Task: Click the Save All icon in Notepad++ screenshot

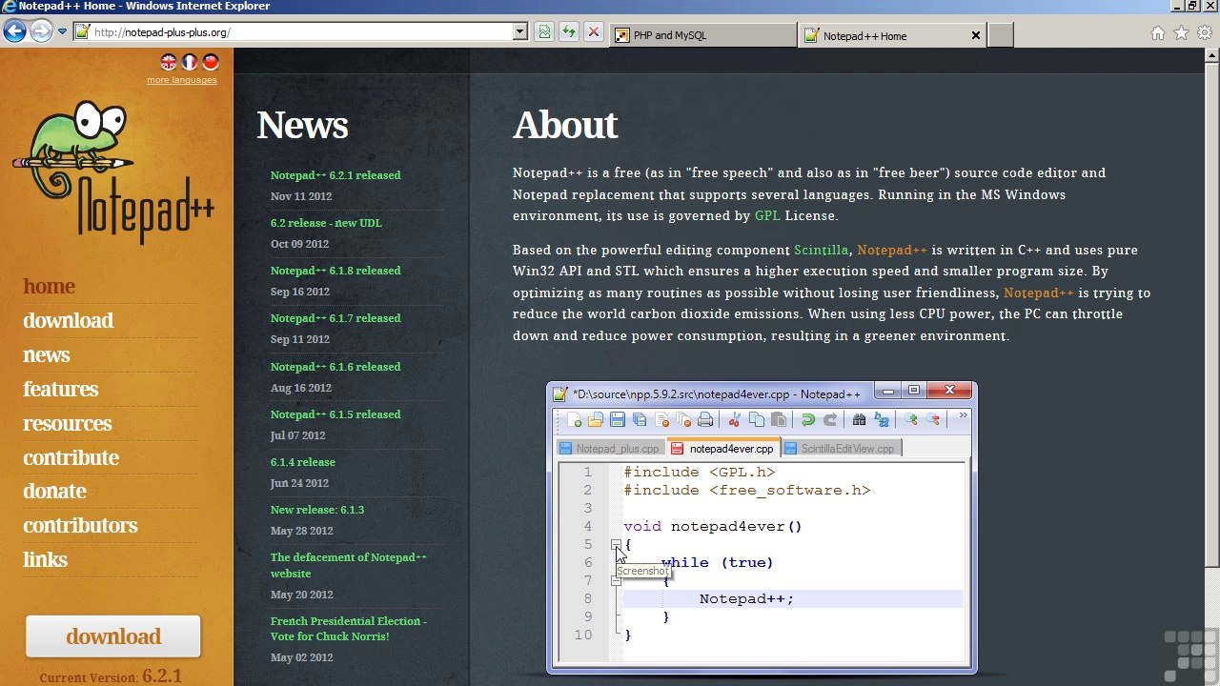Action: pyautogui.click(x=640, y=420)
